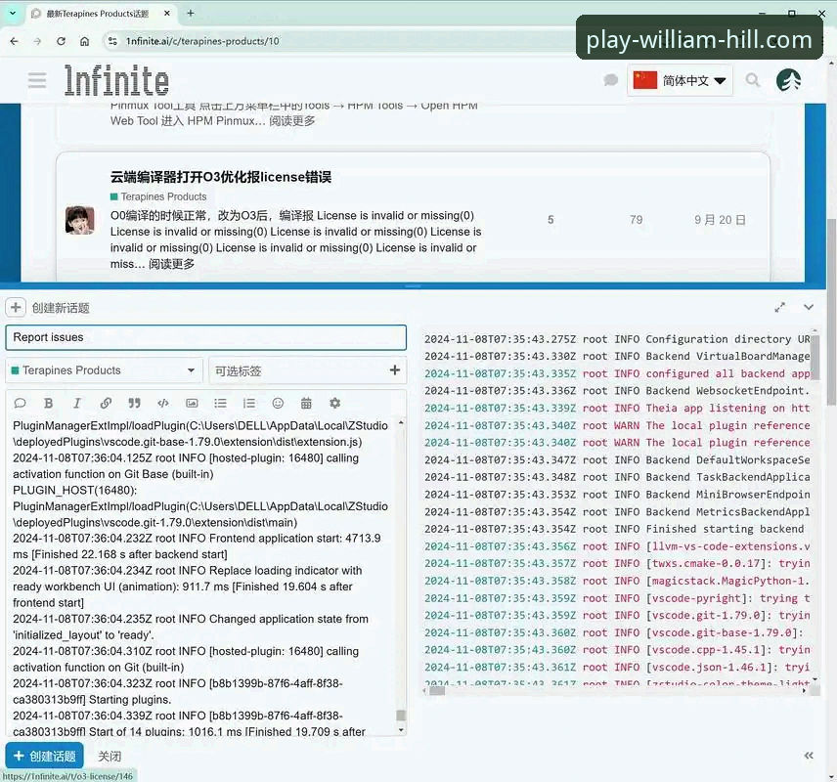The width and height of the screenshot is (837, 782).
Task: Open the 简体中文 language selector
Action: coord(680,80)
